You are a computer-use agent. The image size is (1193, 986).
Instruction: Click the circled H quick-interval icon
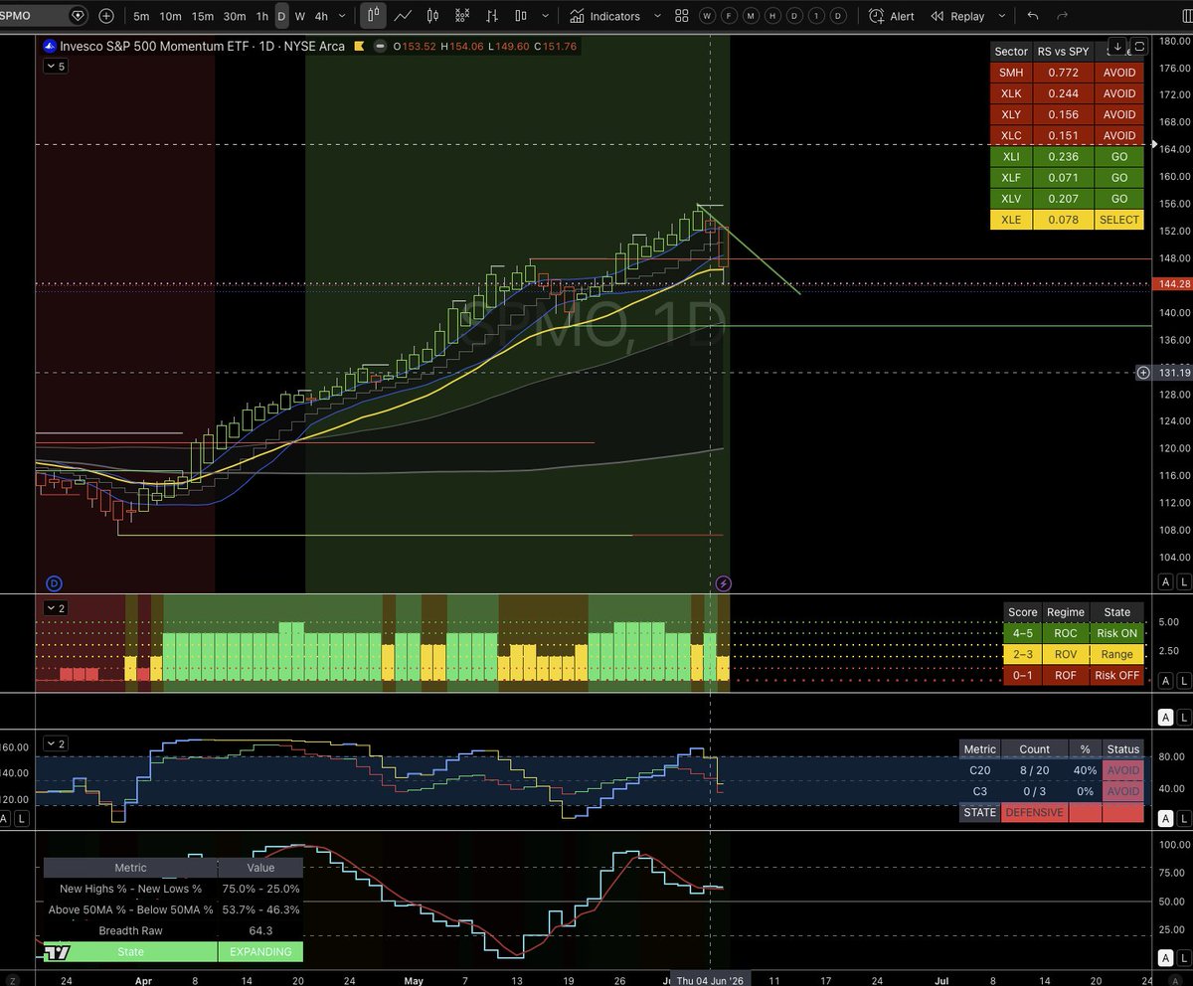pyautogui.click(x=772, y=16)
